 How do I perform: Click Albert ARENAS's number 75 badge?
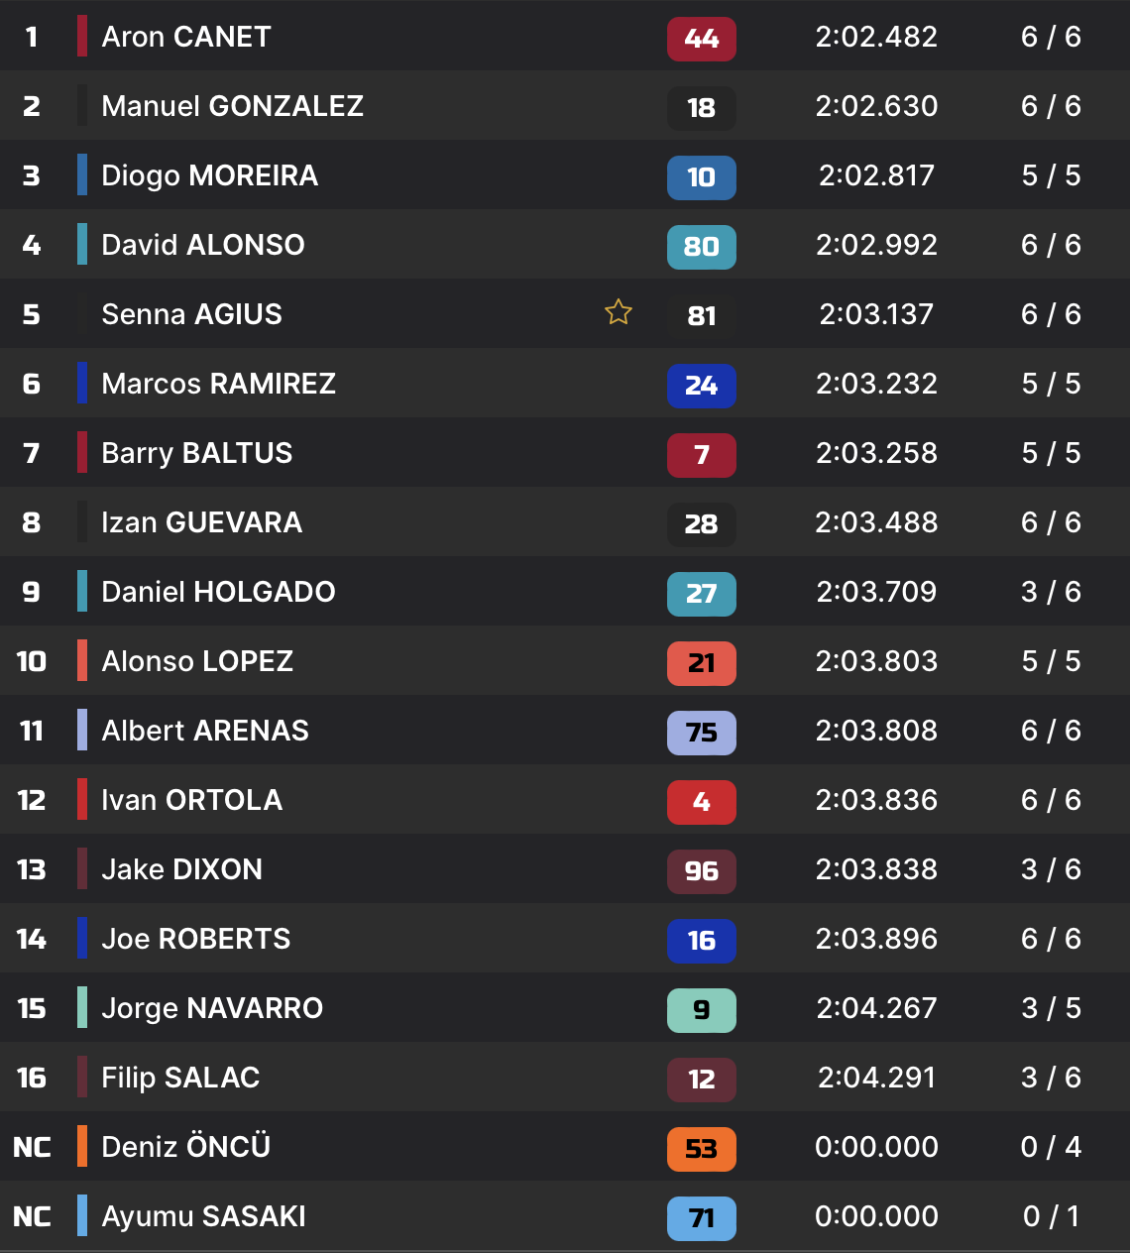pyautogui.click(x=701, y=733)
